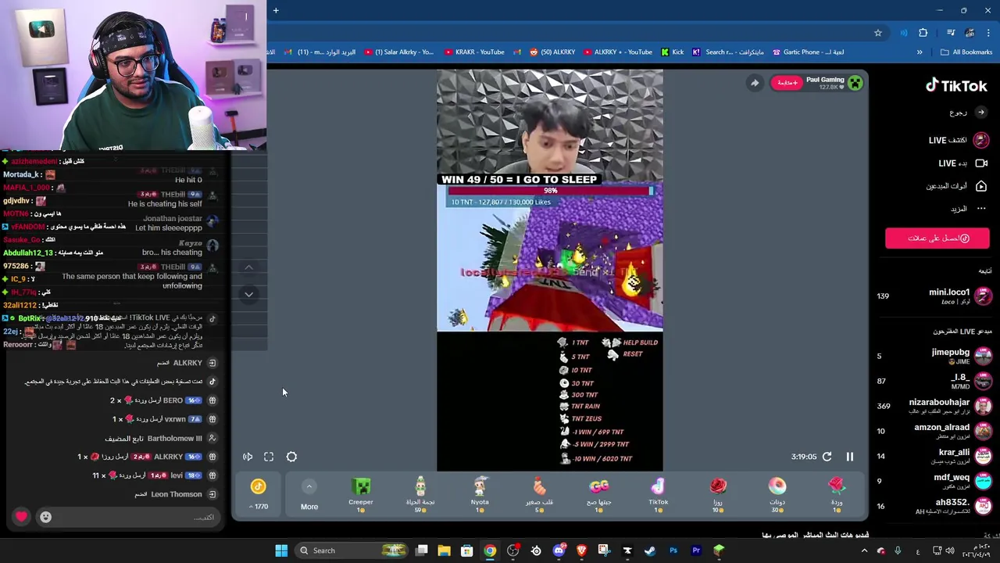
Task: Click the TikTok logo
Action: pyautogui.click(x=956, y=86)
